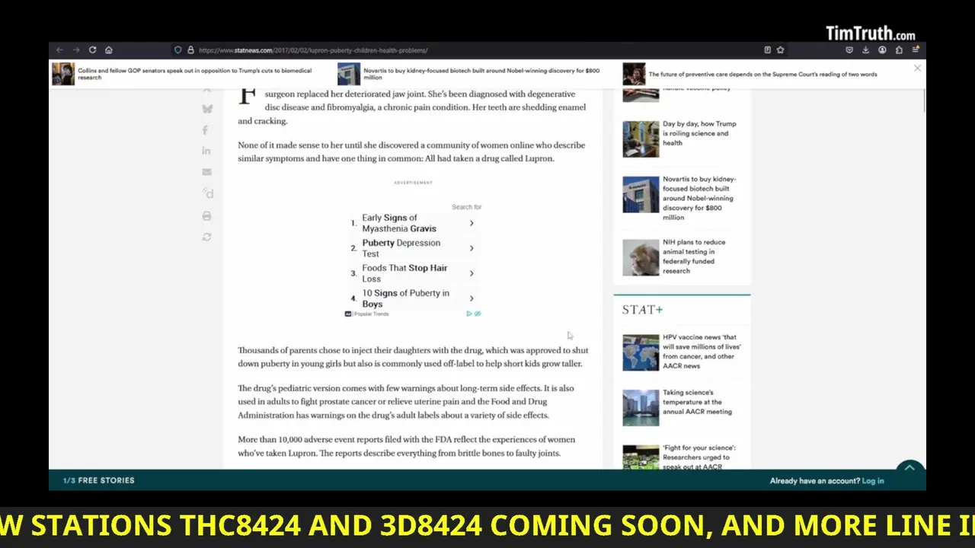Screen dimensions: 975x548
Task: Go back to the previous page
Action: click(x=59, y=50)
